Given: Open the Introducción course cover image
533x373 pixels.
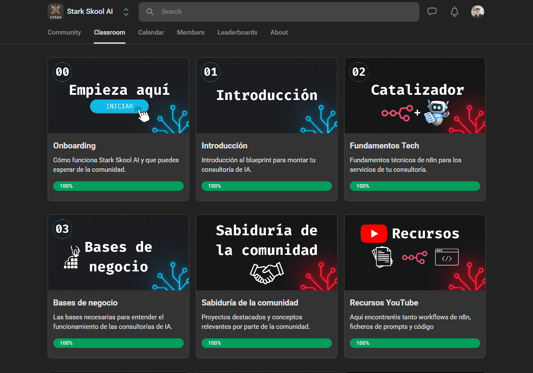Looking at the screenshot, I should (x=267, y=95).
